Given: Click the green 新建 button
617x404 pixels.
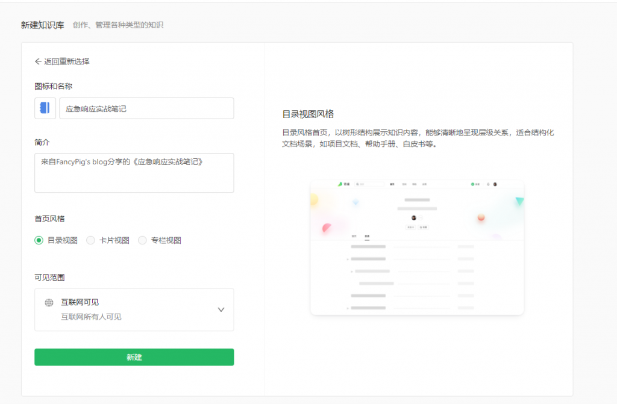Looking at the screenshot, I should pos(134,357).
